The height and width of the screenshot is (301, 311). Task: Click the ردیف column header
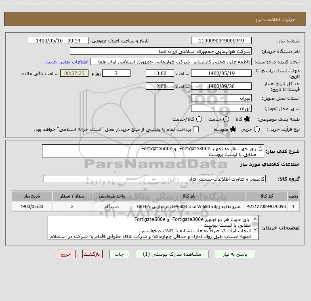293,196
